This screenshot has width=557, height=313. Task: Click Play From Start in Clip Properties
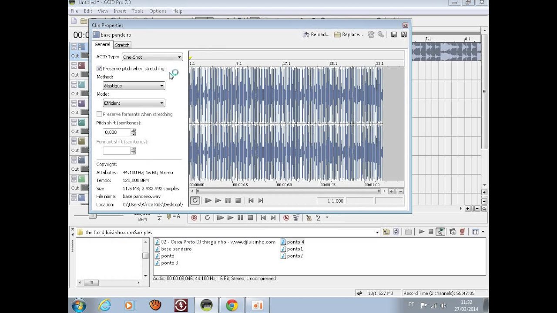point(208,200)
